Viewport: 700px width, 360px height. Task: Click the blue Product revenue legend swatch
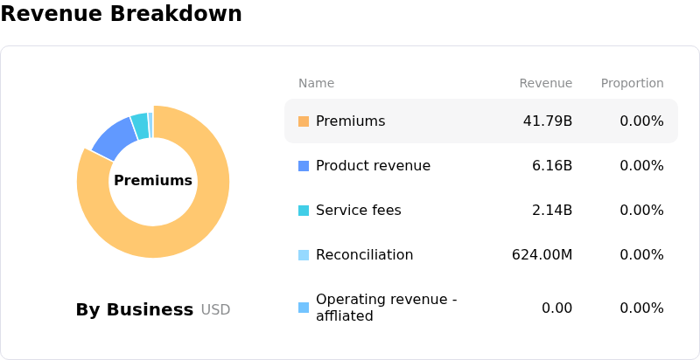pyautogui.click(x=304, y=166)
